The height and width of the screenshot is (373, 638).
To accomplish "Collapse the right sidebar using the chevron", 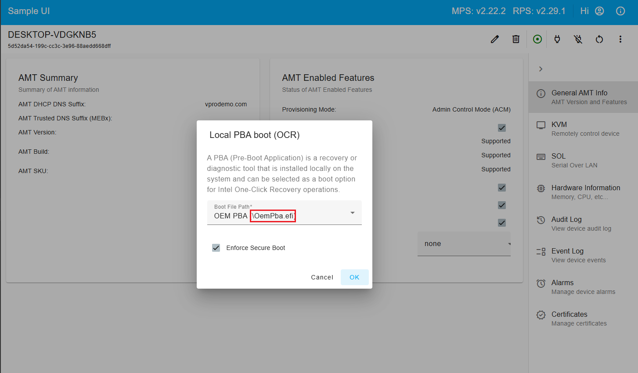I will (541, 69).
